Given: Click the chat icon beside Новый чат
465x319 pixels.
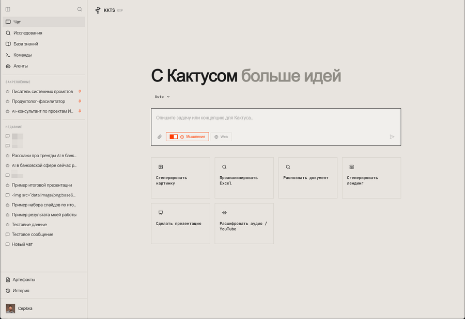Looking at the screenshot, I should point(7,244).
